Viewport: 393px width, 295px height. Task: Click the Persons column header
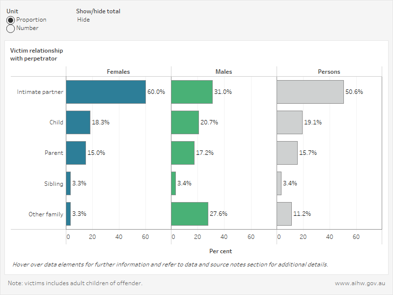coord(329,71)
